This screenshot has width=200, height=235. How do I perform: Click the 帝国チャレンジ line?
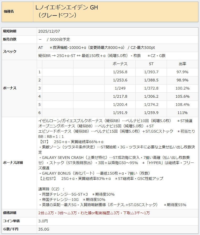click(72, 200)
